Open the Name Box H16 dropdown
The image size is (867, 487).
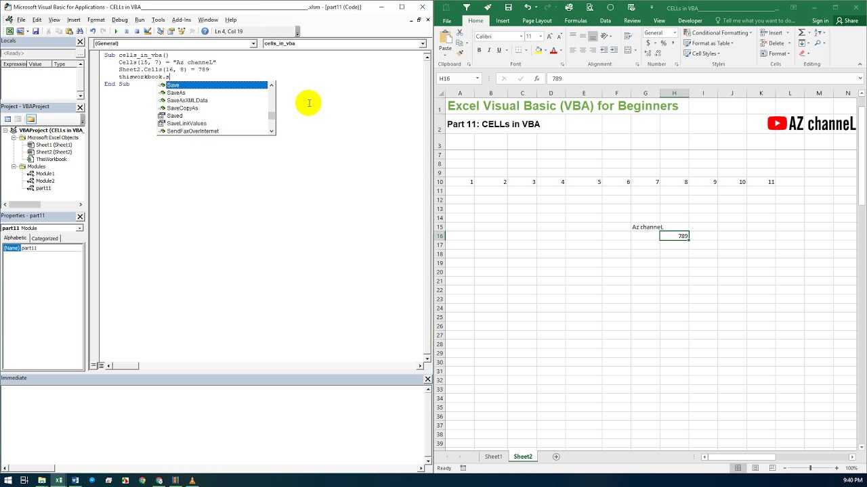pos(477,78)
